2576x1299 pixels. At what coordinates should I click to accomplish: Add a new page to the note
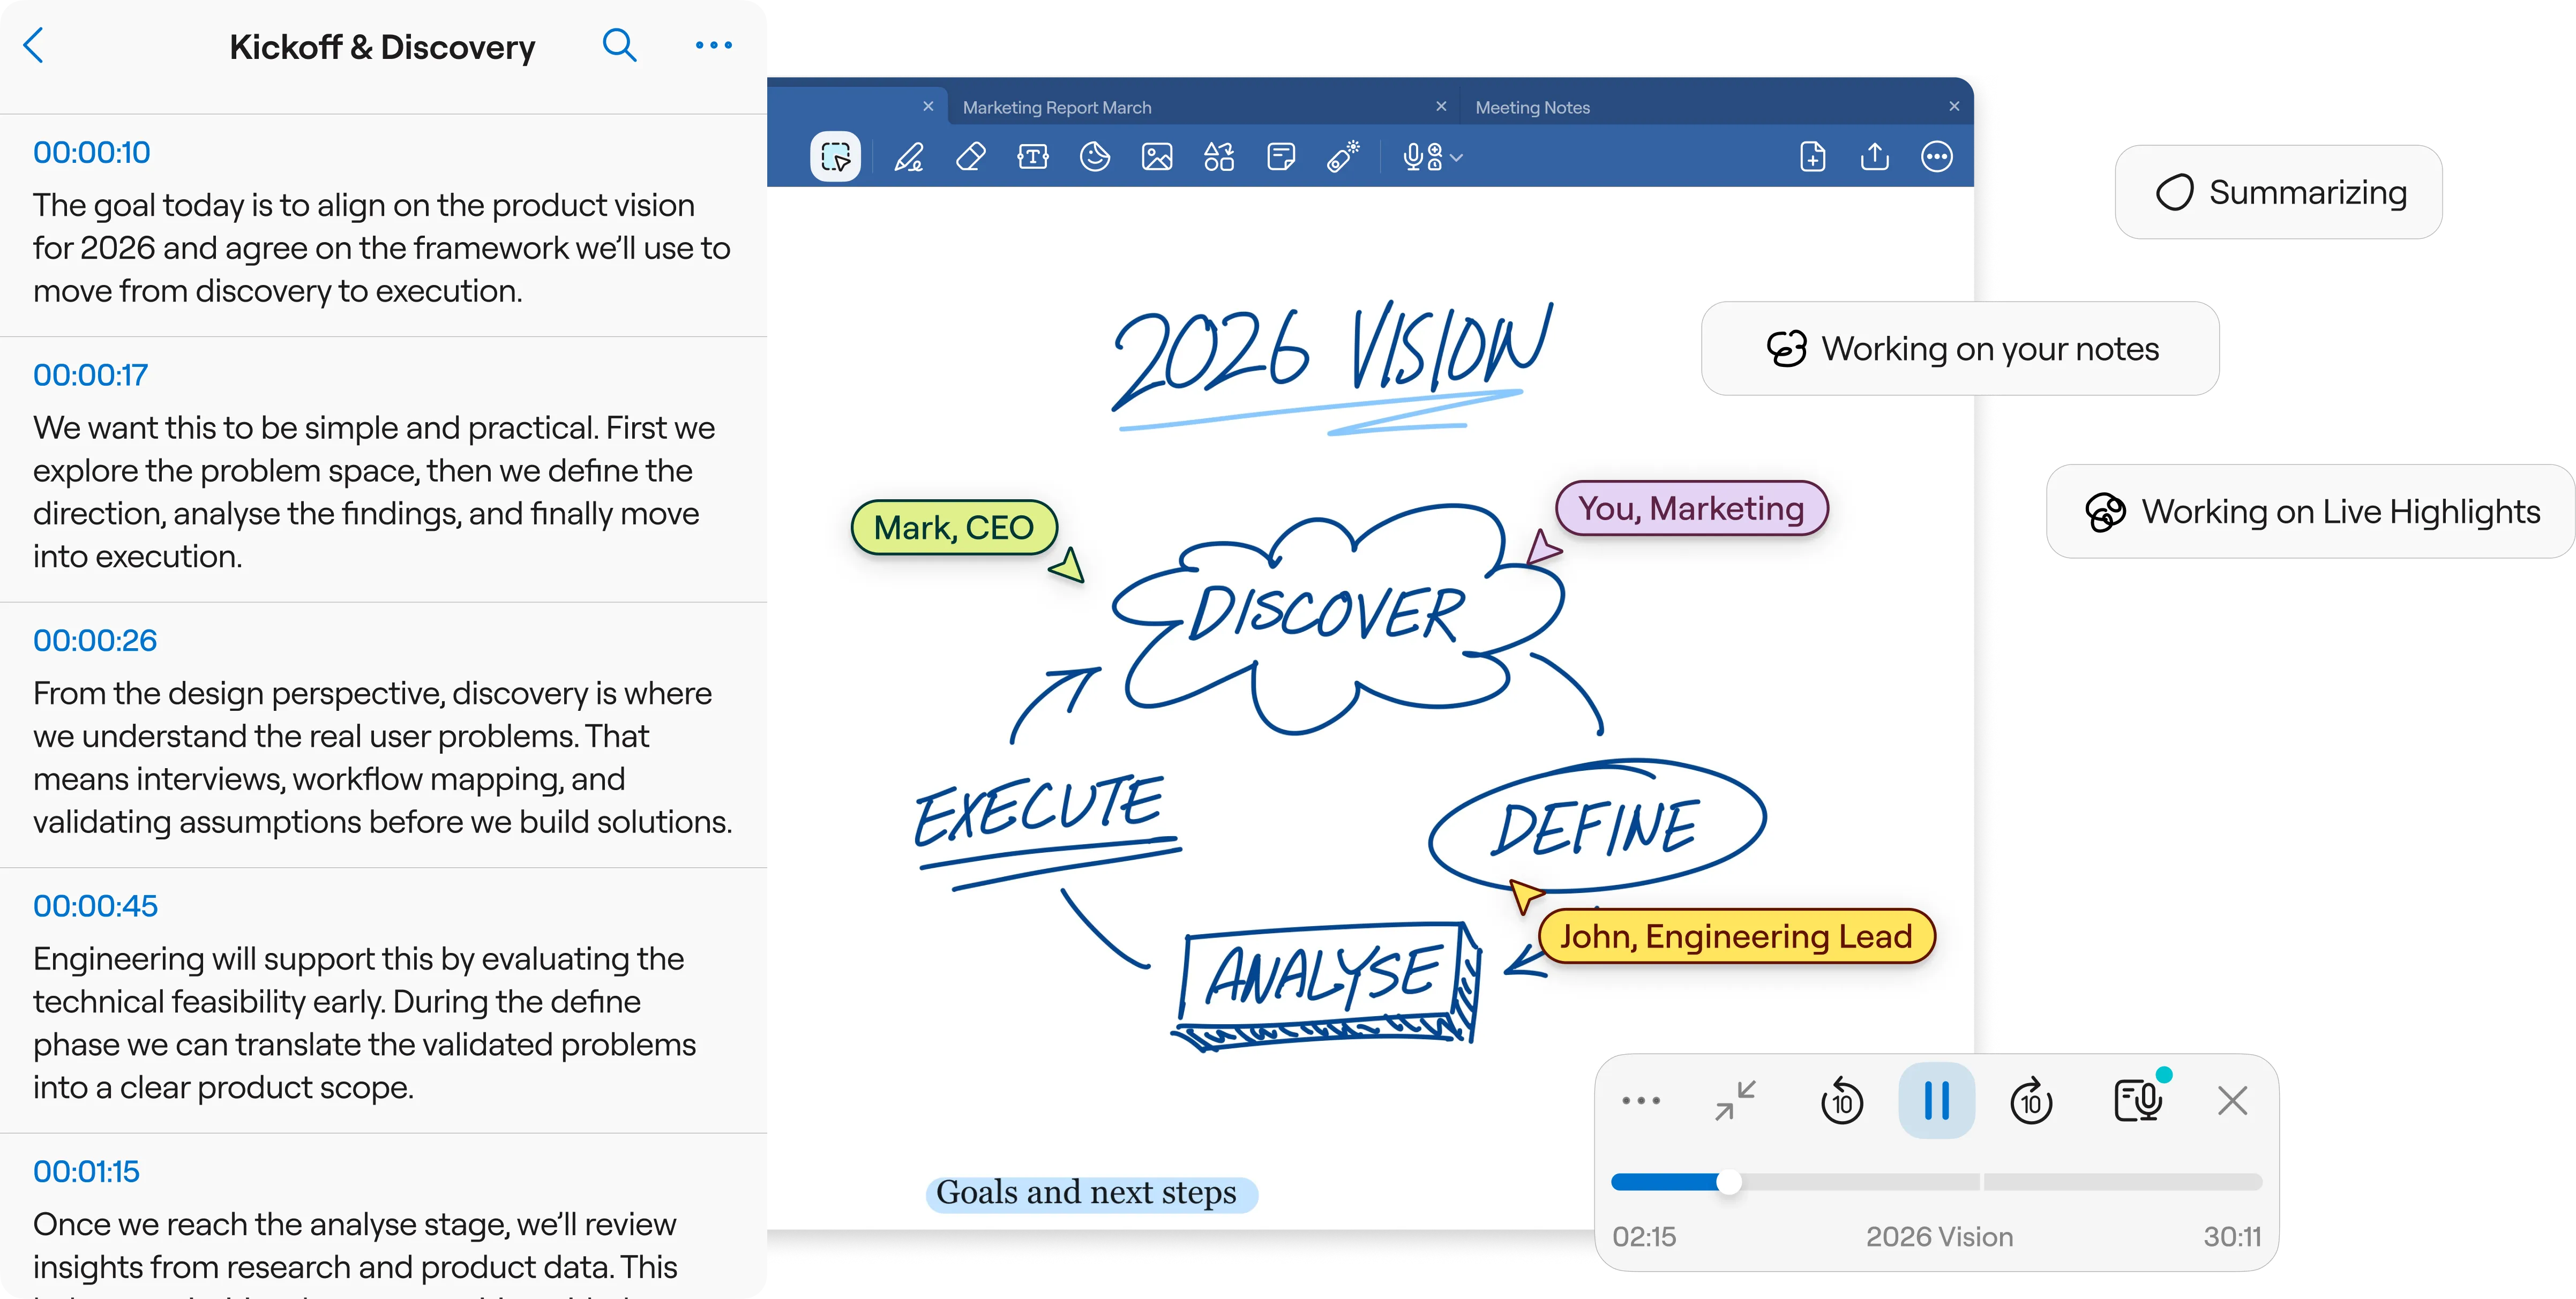tap(1813, 157)
